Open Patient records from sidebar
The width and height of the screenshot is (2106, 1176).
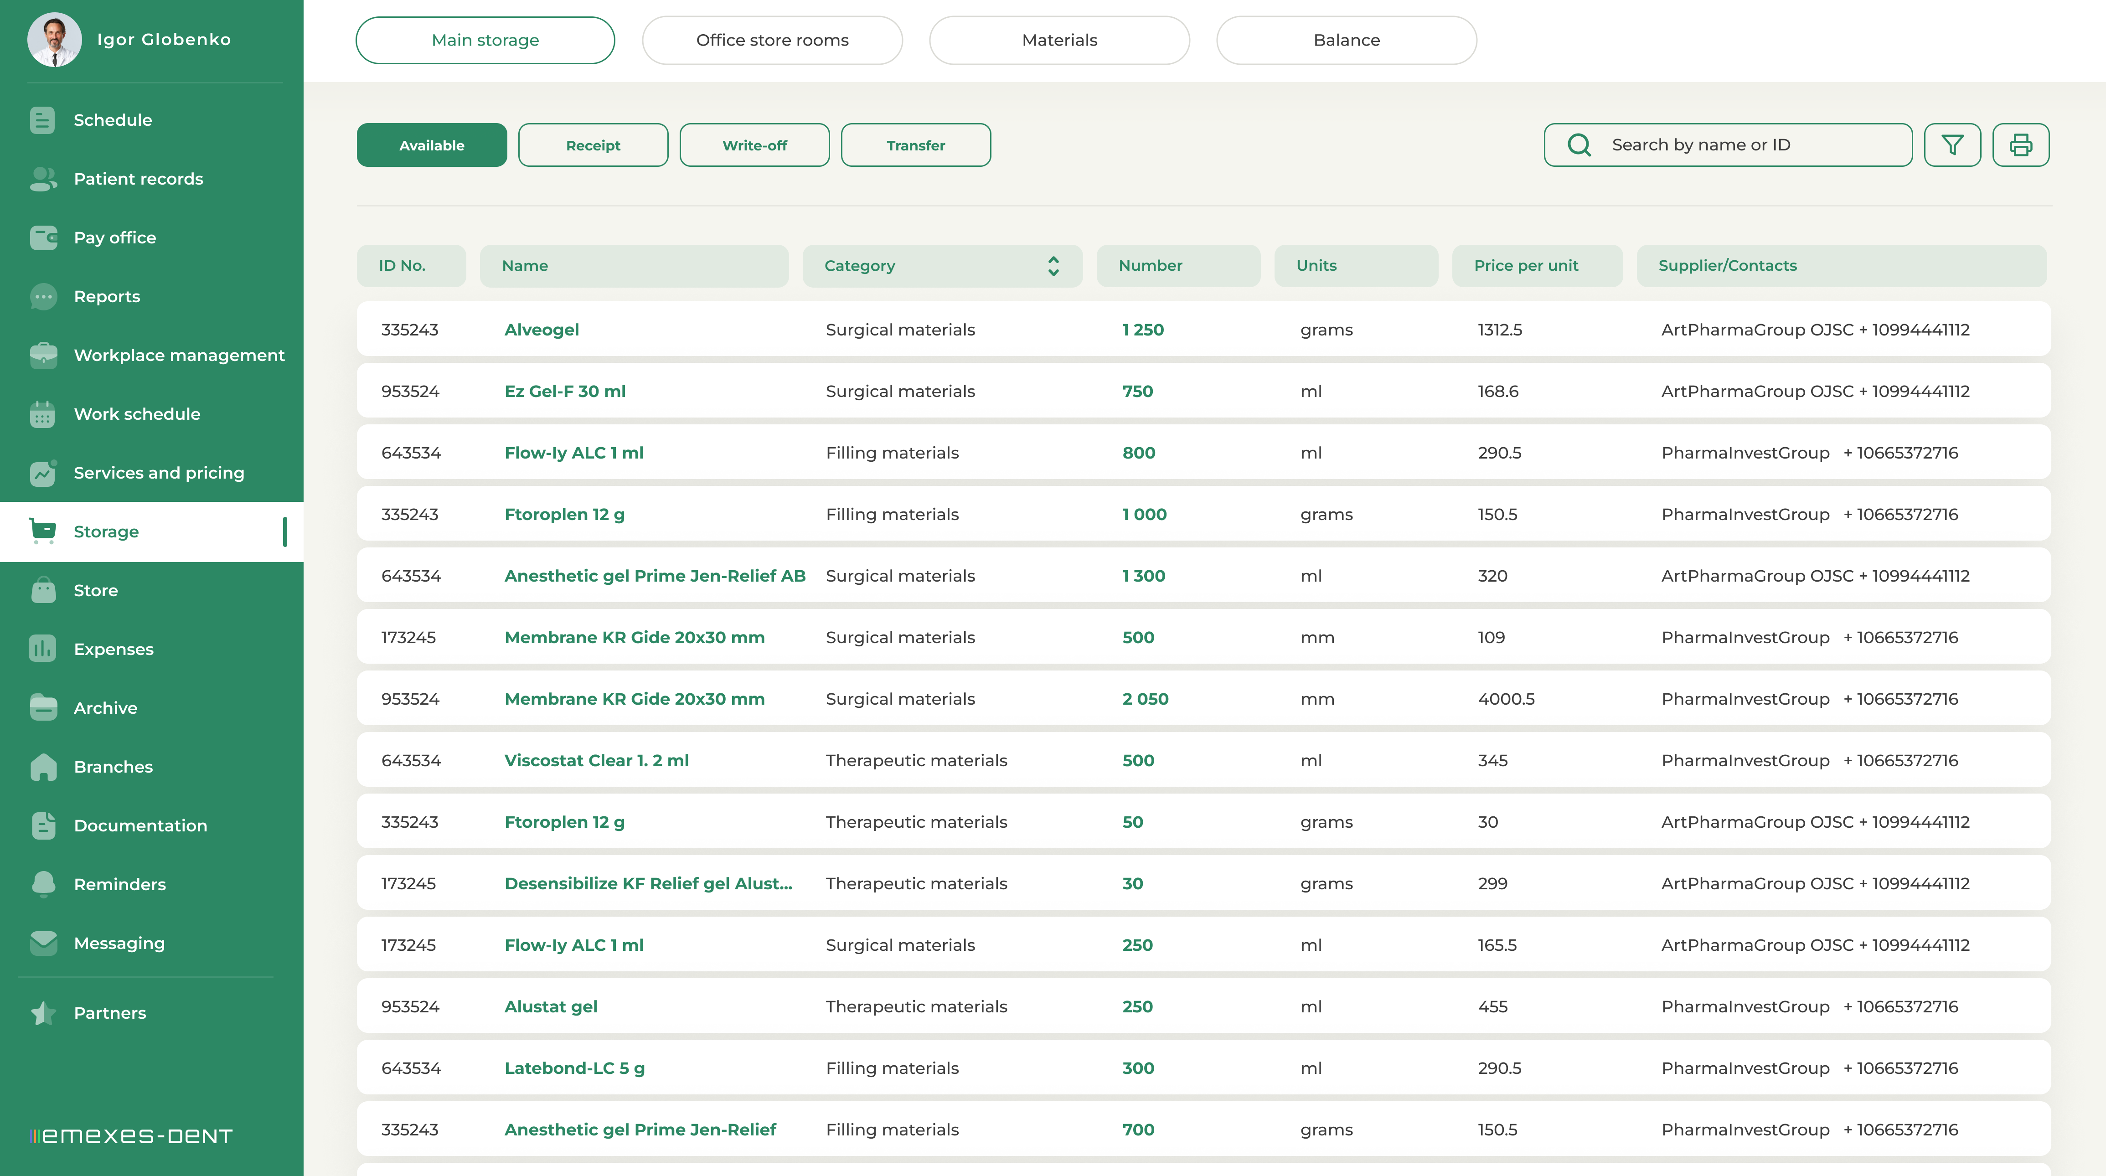coord(137,179)
